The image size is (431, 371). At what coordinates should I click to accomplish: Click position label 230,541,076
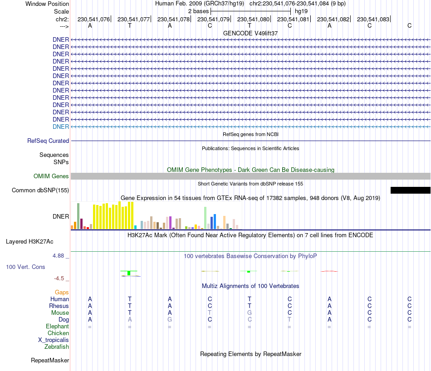point(93,19)
